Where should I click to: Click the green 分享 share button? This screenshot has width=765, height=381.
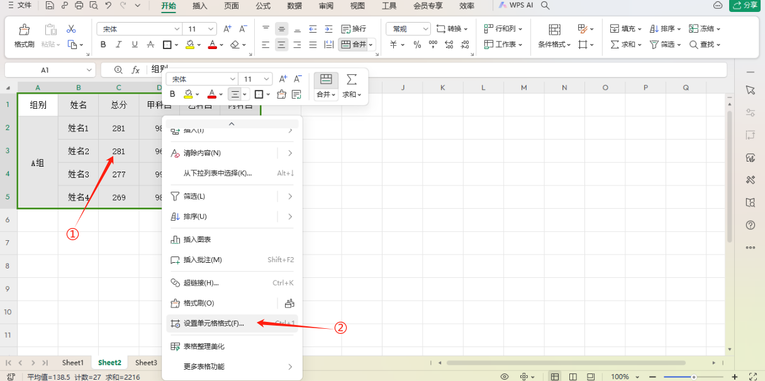click(x=746, y=6)
